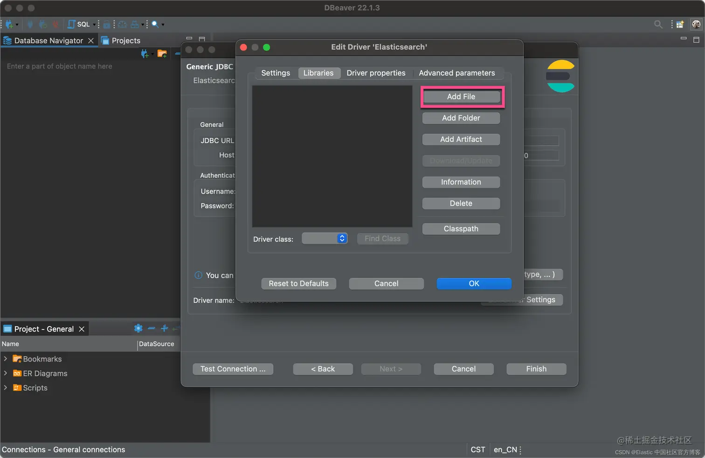The height and width of the screenshot is (458, 705).
Task: Click the DBeaver perspective beaver icon
Action: [696, 24]
